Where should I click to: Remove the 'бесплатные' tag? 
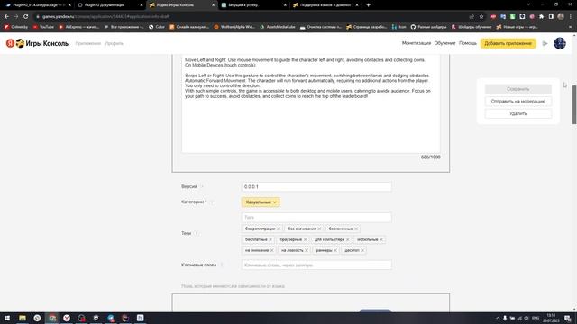tap(270, 239)
